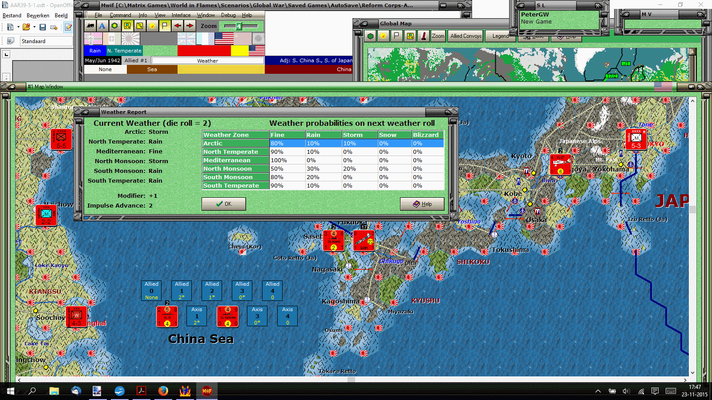Click the Axis 4 impulse box
712x400 pixels.
tap(287, 316)
